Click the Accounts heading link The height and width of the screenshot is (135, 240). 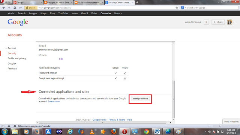(x=15, y=35)
